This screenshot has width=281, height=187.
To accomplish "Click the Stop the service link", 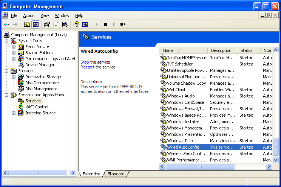I will click(85, 62).
